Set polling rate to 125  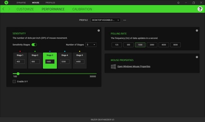click(x=117, y=45)
